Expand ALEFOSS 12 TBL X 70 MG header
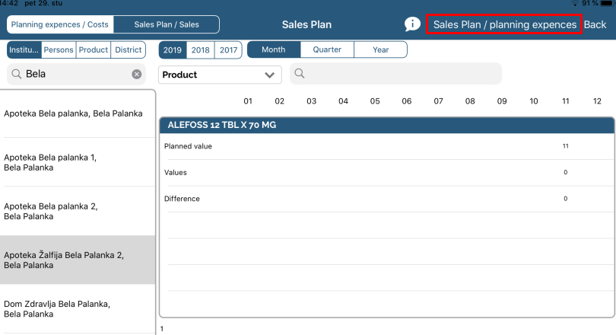 [386, 125]
